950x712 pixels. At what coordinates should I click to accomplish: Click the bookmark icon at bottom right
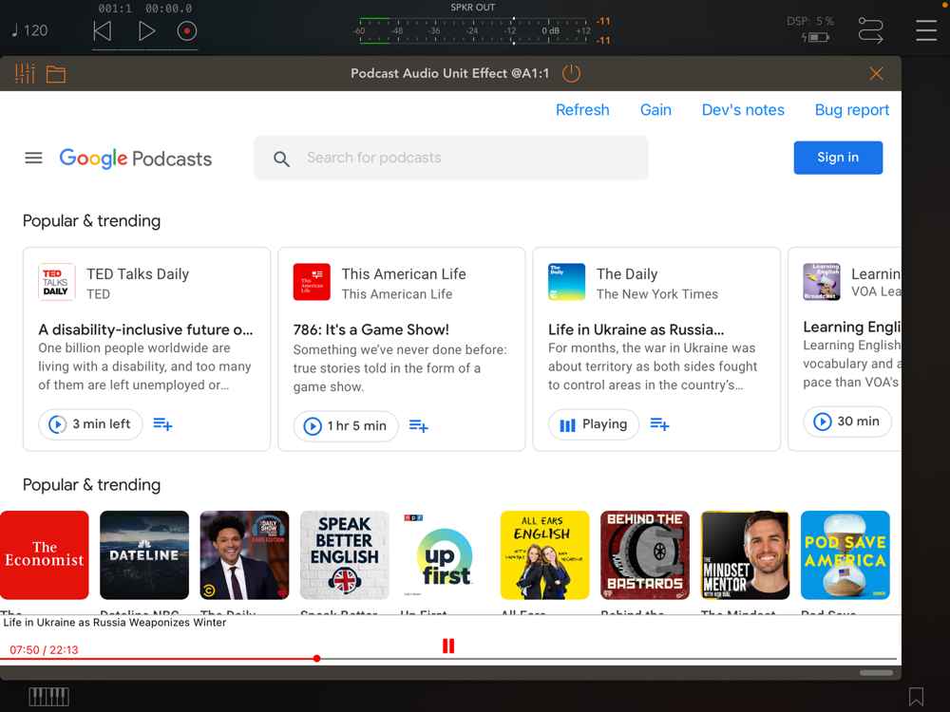916,697
